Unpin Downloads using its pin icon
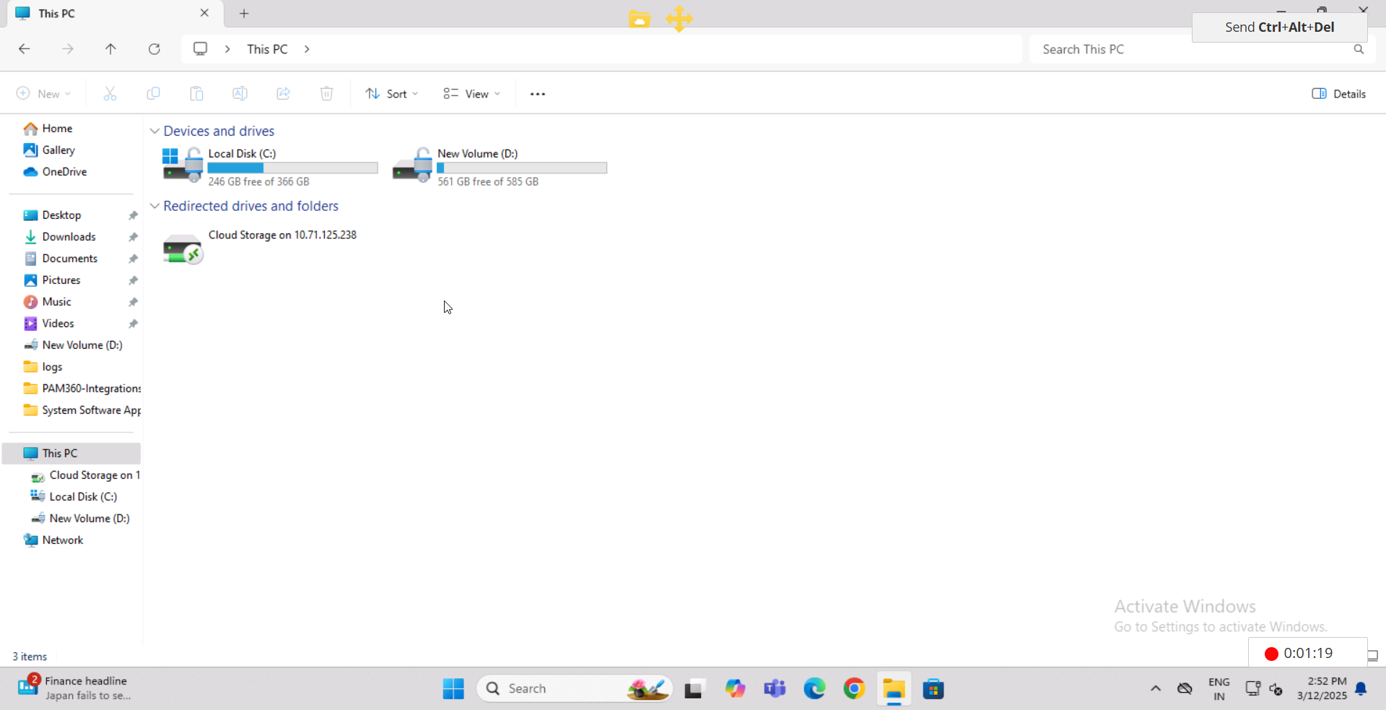 tap(133, 237)
